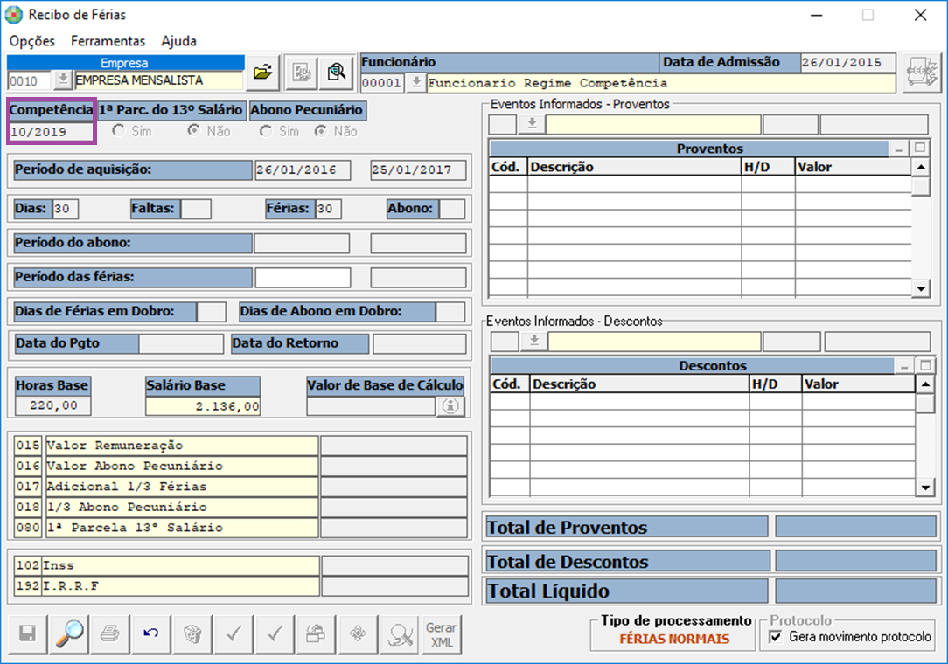Click the Abono days input field
948x664 pixels.
pos(452,209)
